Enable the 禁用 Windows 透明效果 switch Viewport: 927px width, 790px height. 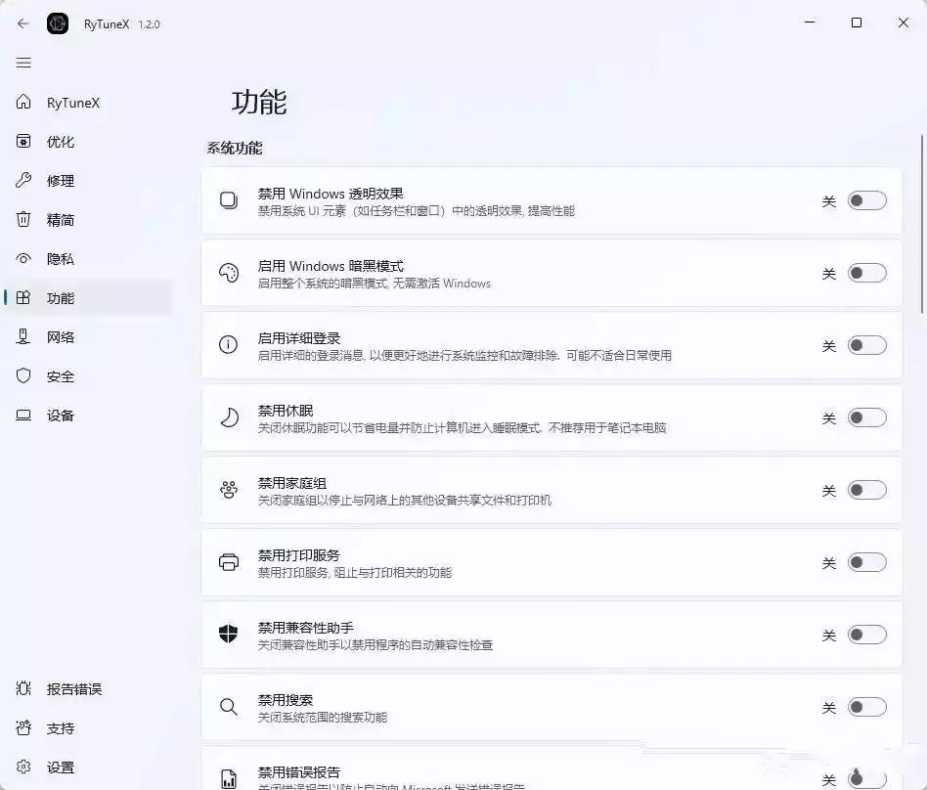pos(865,199)
